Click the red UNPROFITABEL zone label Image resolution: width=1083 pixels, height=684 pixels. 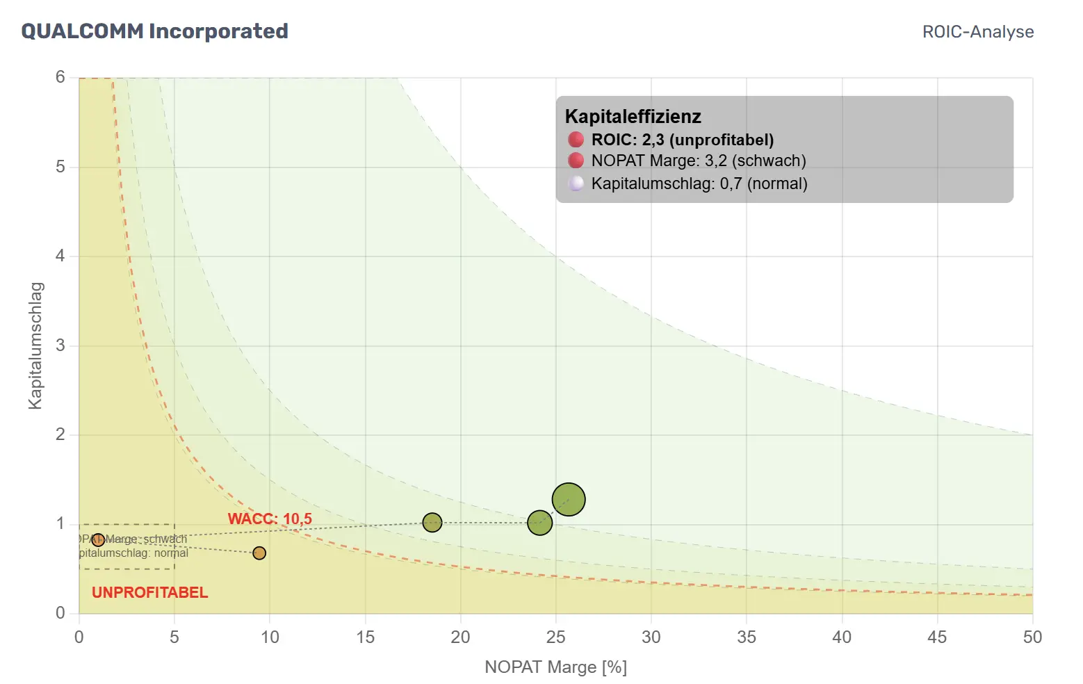pos(149,592)
